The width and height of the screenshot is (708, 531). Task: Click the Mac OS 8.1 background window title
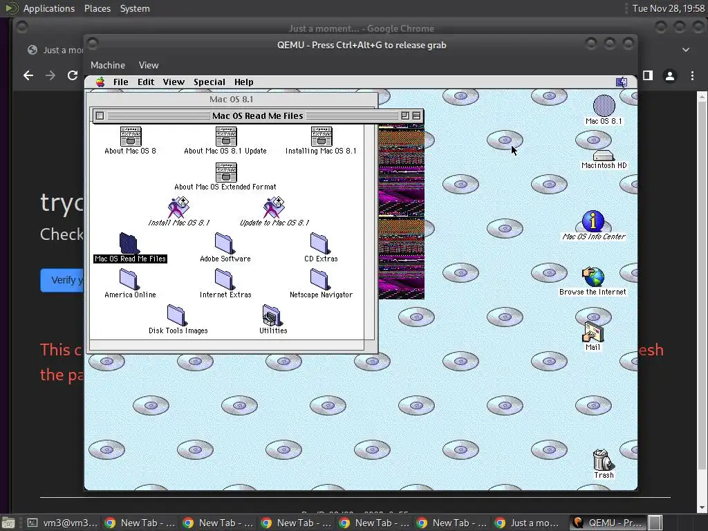(231, 100)
